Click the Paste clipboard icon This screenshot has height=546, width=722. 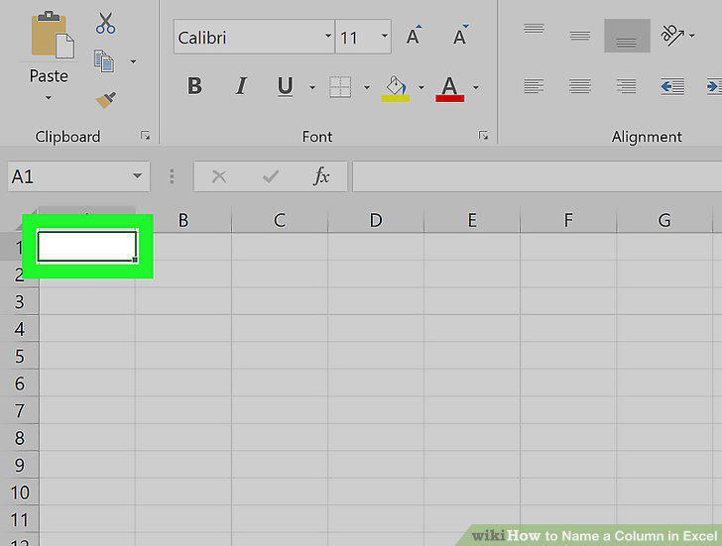52,35
